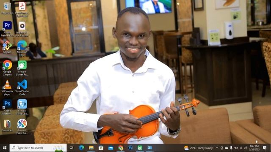Open File Explorer from the taskbar
Viewport: 271px width, 152px height.
point(91,148)
